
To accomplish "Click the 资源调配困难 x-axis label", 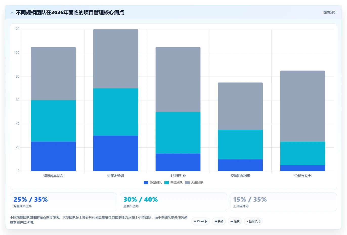I will 240,176.
